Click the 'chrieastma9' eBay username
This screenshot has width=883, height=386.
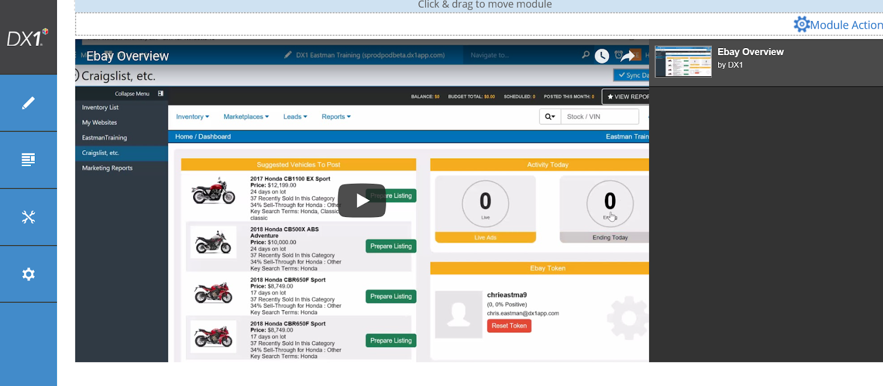(507, 295)
